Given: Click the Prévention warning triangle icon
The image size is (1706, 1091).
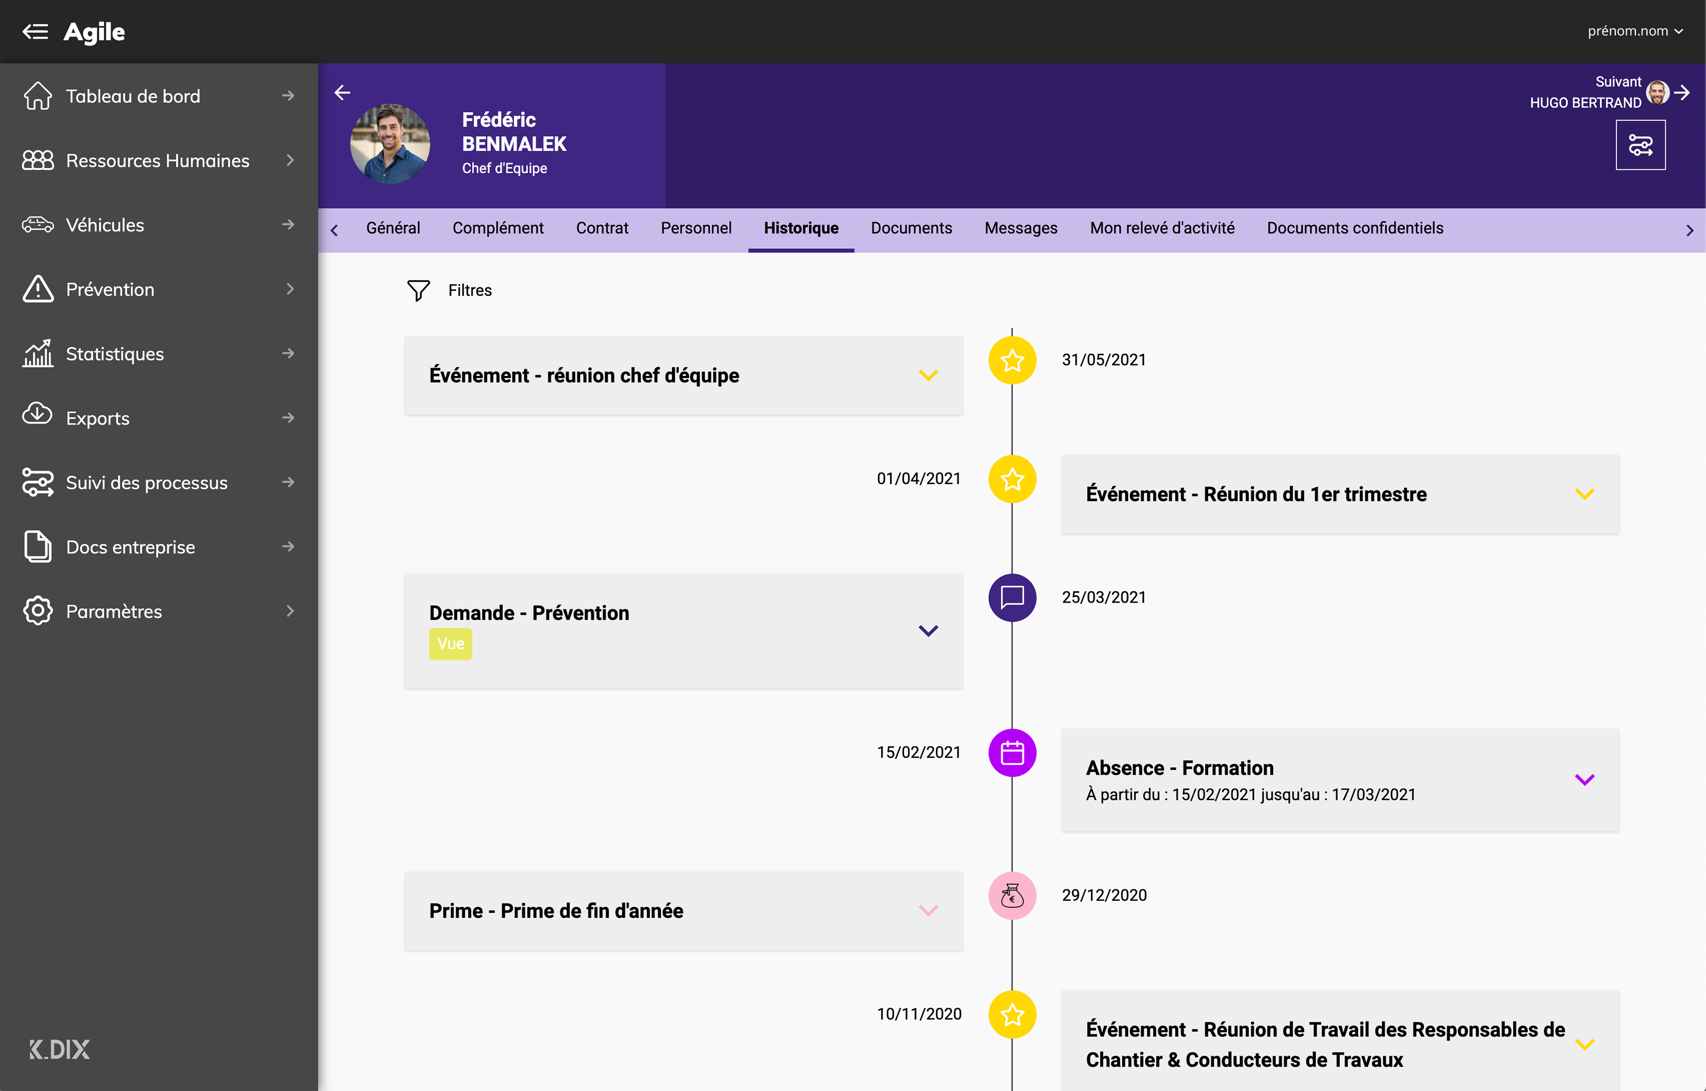Looking at the screenshot, I should 38,289.
